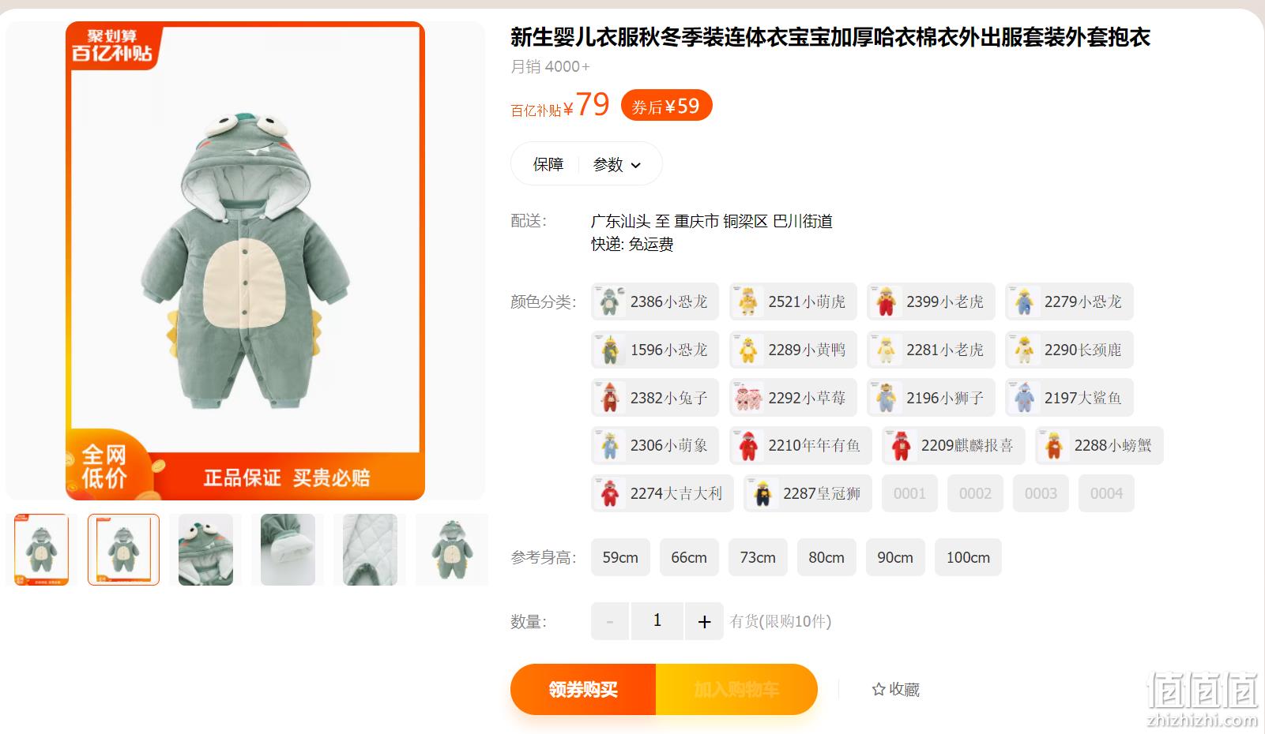1265x734 pixels.
Task: Click the minus icon to decrease quantity
Action: [x=610, y=621]
